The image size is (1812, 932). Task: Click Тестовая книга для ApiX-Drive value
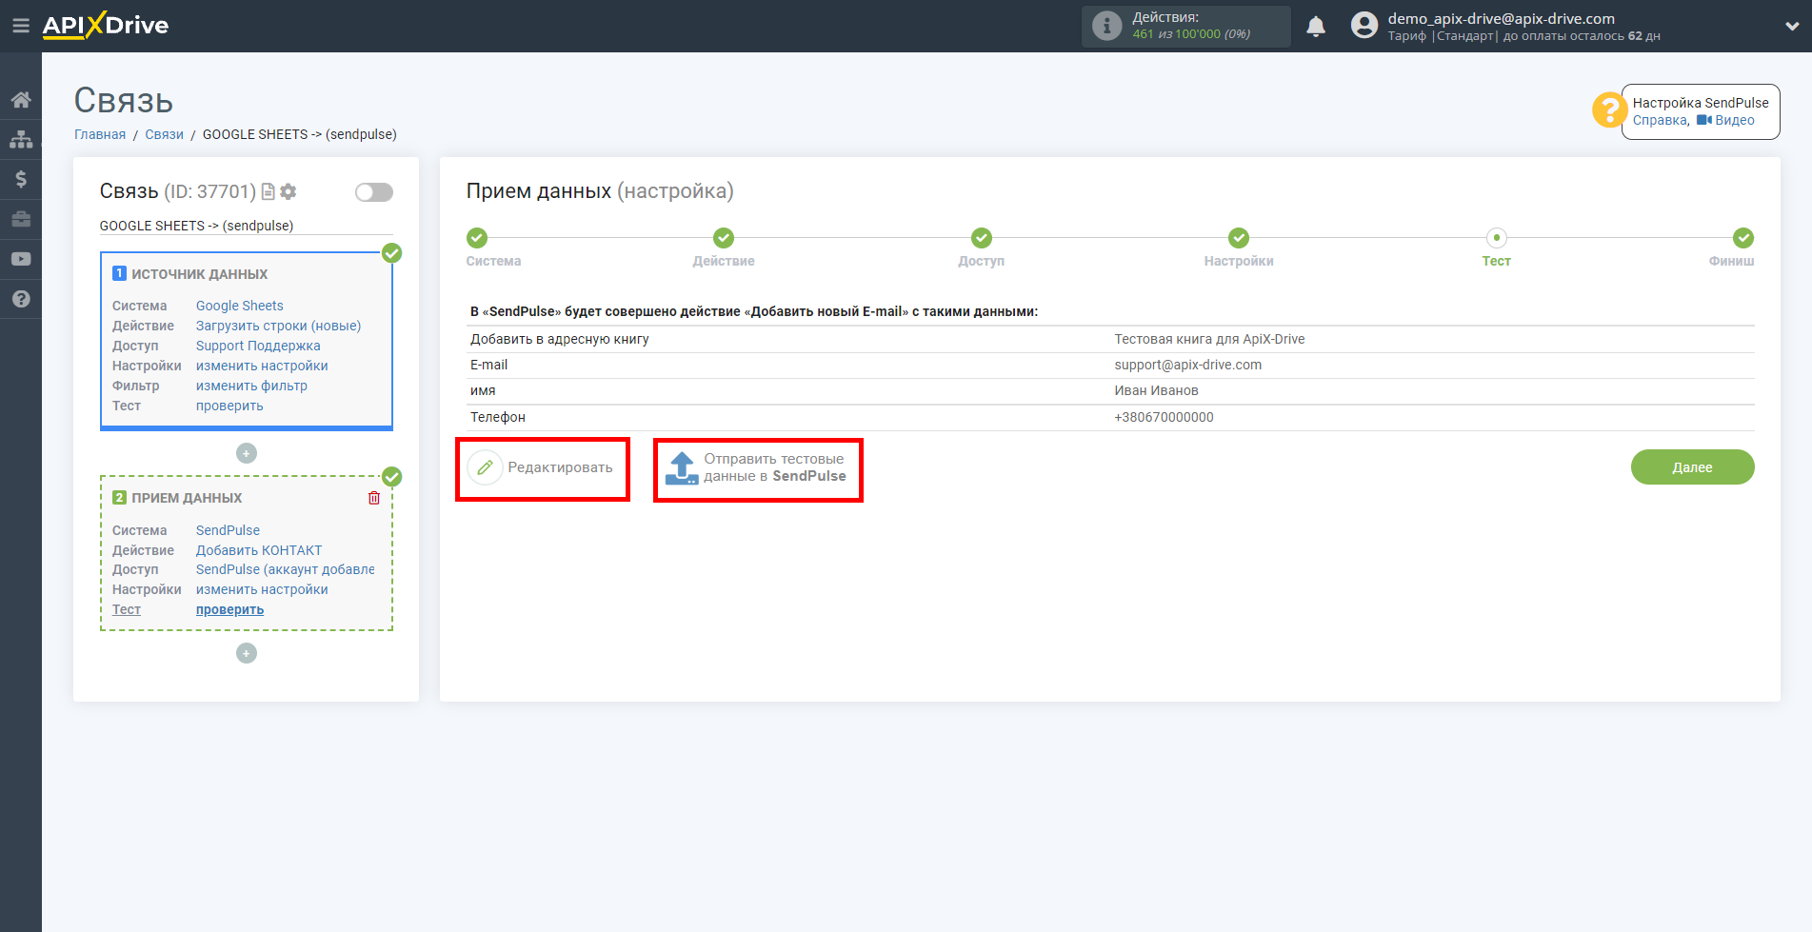[1209, 339]
